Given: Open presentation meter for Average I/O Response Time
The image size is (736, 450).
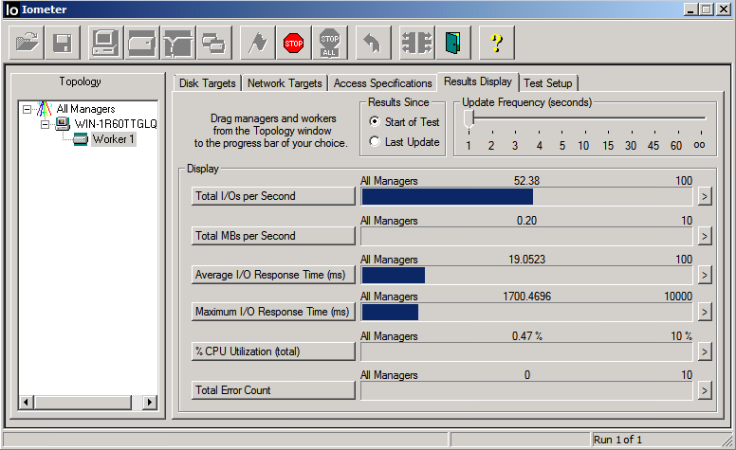Looking at the screenshot, I should point(704,275).
